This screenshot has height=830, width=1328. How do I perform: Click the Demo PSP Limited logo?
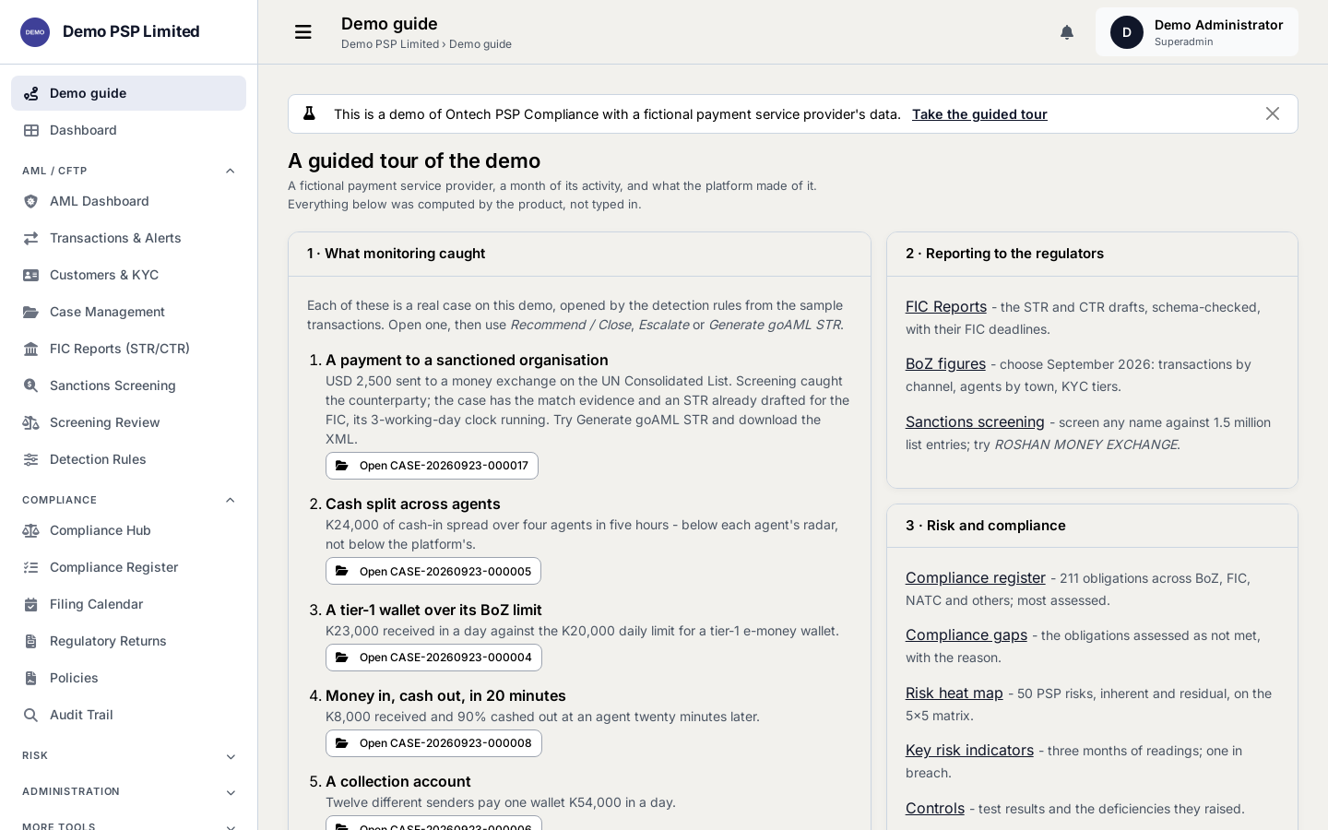click(35, 32)
